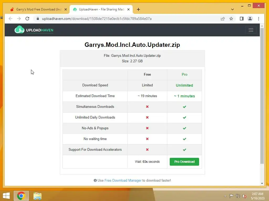269x201 pixels.
Task: Expand the tab search chevron
Action: pyautogui.click(x=232, y=9)
